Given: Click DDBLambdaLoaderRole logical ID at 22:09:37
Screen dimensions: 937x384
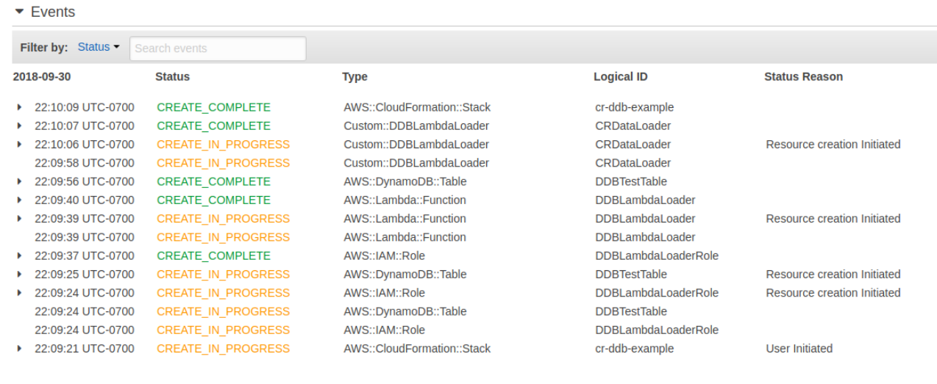Looking at the screenshot, I should point(657,256).
